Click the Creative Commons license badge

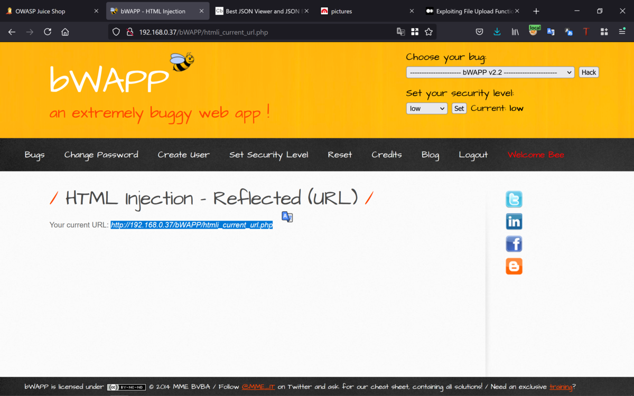click(126, 387)
